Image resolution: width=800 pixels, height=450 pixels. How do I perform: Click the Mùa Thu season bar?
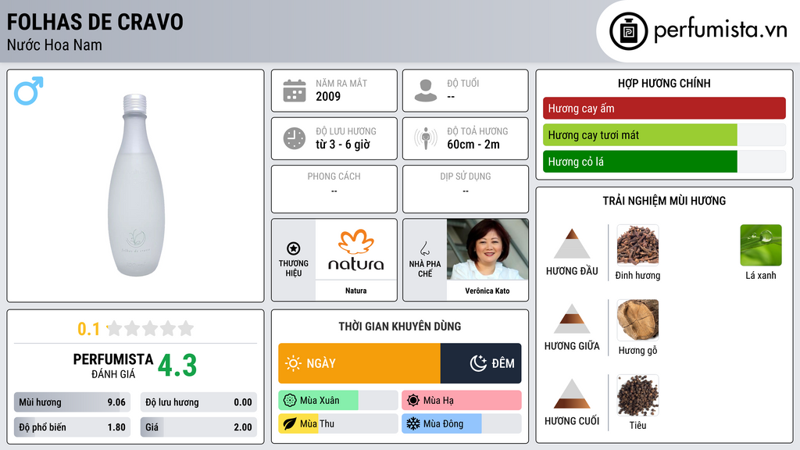coord(337,424)
